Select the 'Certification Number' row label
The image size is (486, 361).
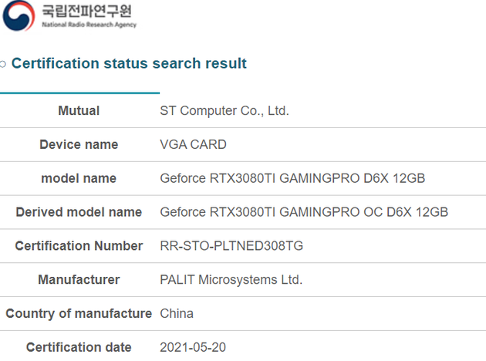tap(79, 246)
